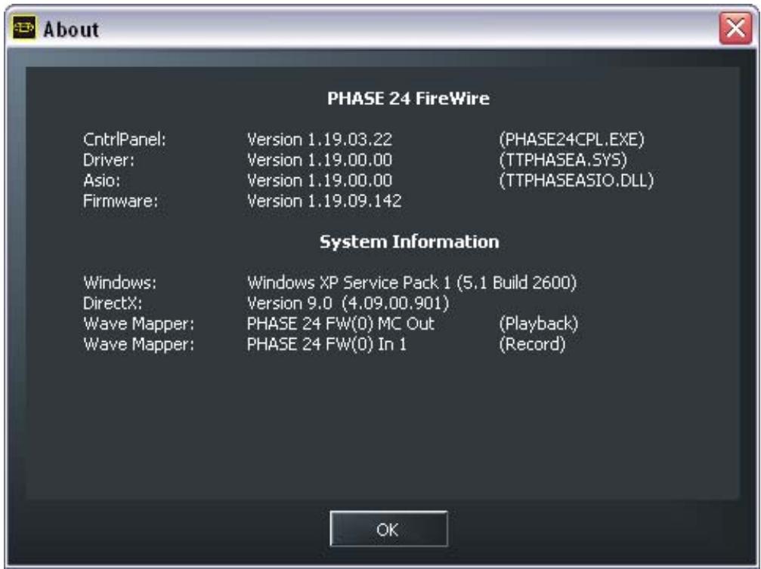Screen dimensions: 761x569
Task: Click 'Wave Mapper:' label in the Record row
Action: click(139, 344)
